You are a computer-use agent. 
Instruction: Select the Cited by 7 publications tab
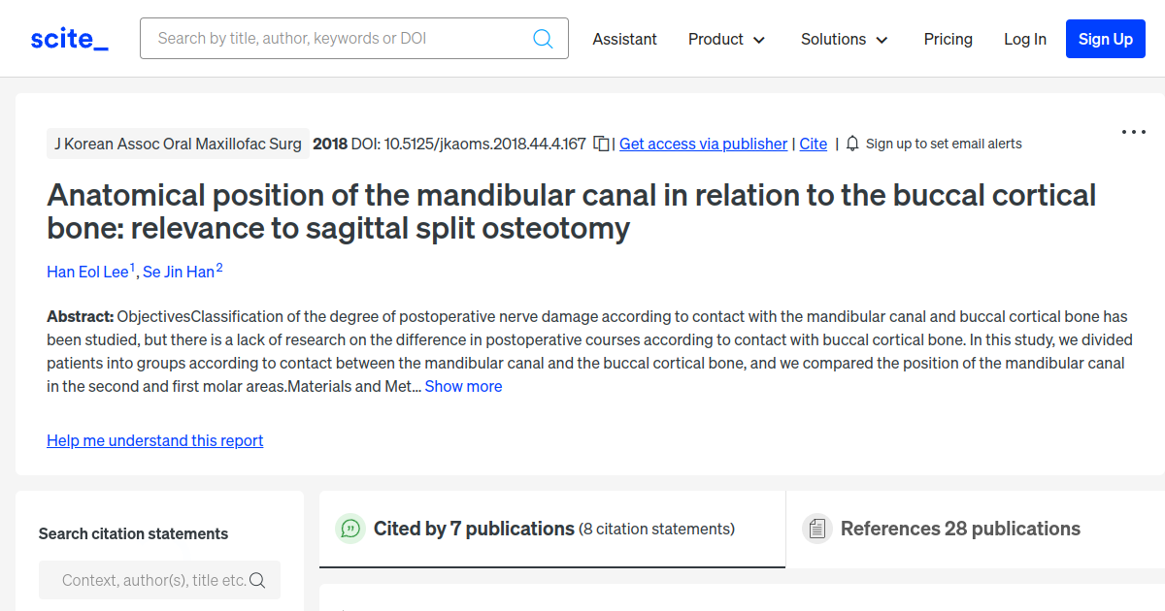pyautogui.click(x=473, y=529)
